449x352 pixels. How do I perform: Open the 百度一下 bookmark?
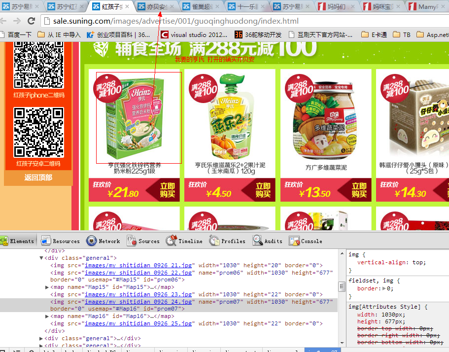coord(16,35)
